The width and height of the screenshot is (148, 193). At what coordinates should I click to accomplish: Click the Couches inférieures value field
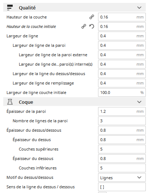(x=122, y=168)
